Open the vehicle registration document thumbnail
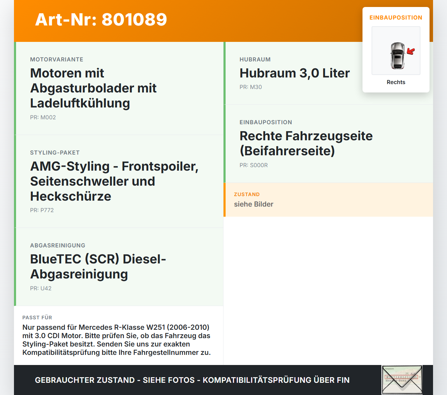447x395 pixels. (402, 380)
